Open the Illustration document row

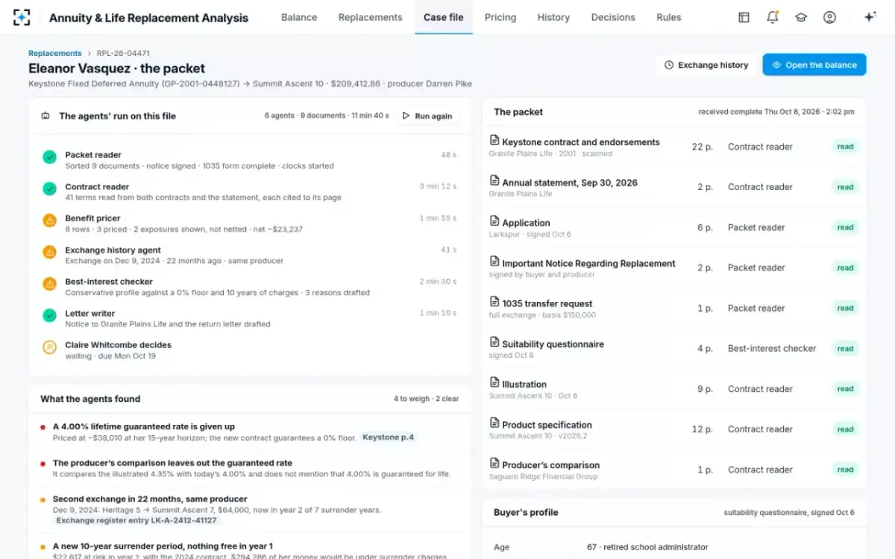(x=674, y=389)
